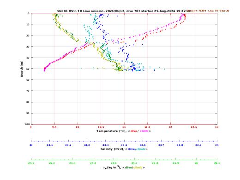Click salinity axis tick label '33.7'
Viewport: 240px width, 180px height.
click(161, 145)
